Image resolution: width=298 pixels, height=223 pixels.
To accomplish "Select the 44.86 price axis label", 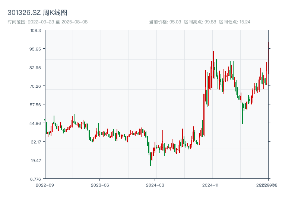I will [x=36, y=123].
